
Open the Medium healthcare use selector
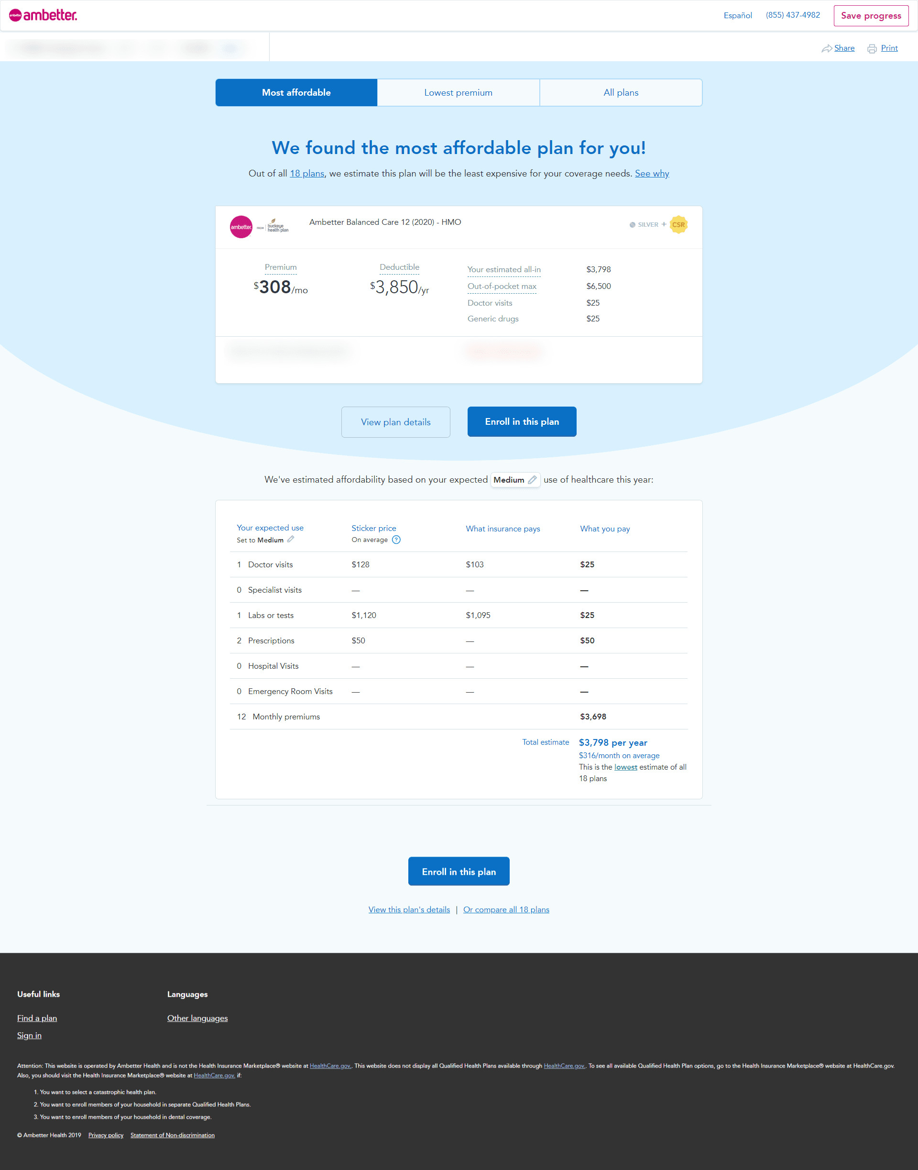click(x=515, y=480)
